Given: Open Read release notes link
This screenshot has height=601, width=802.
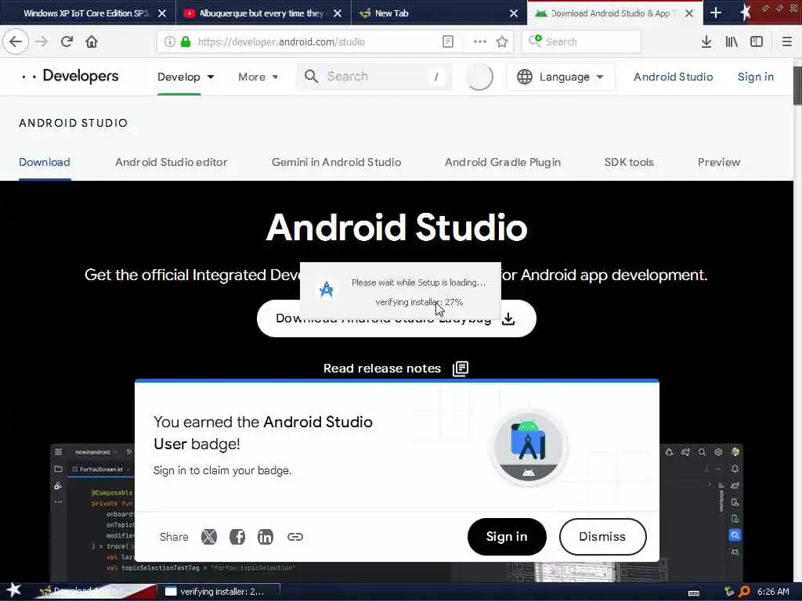Looking at the screenshot, I should pos(382,369).
